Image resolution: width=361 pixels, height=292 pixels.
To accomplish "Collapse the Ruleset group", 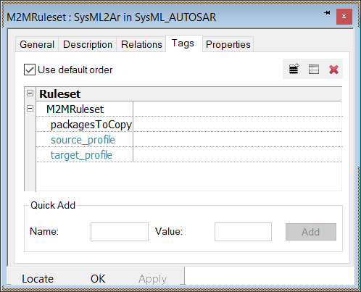I will click(30, 93).
